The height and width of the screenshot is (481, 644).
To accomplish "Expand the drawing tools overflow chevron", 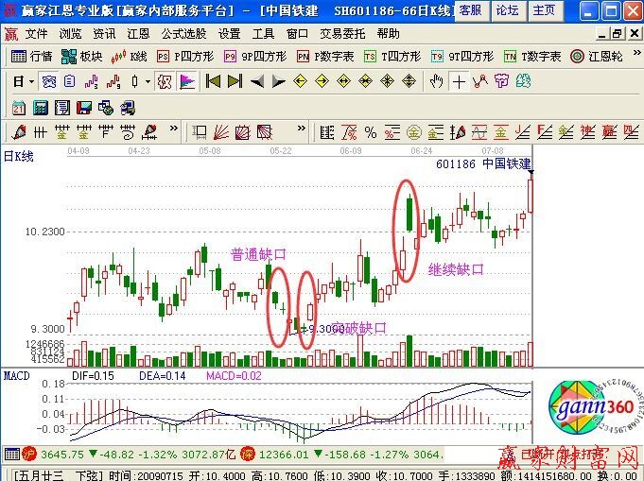I will coord(176,130).
